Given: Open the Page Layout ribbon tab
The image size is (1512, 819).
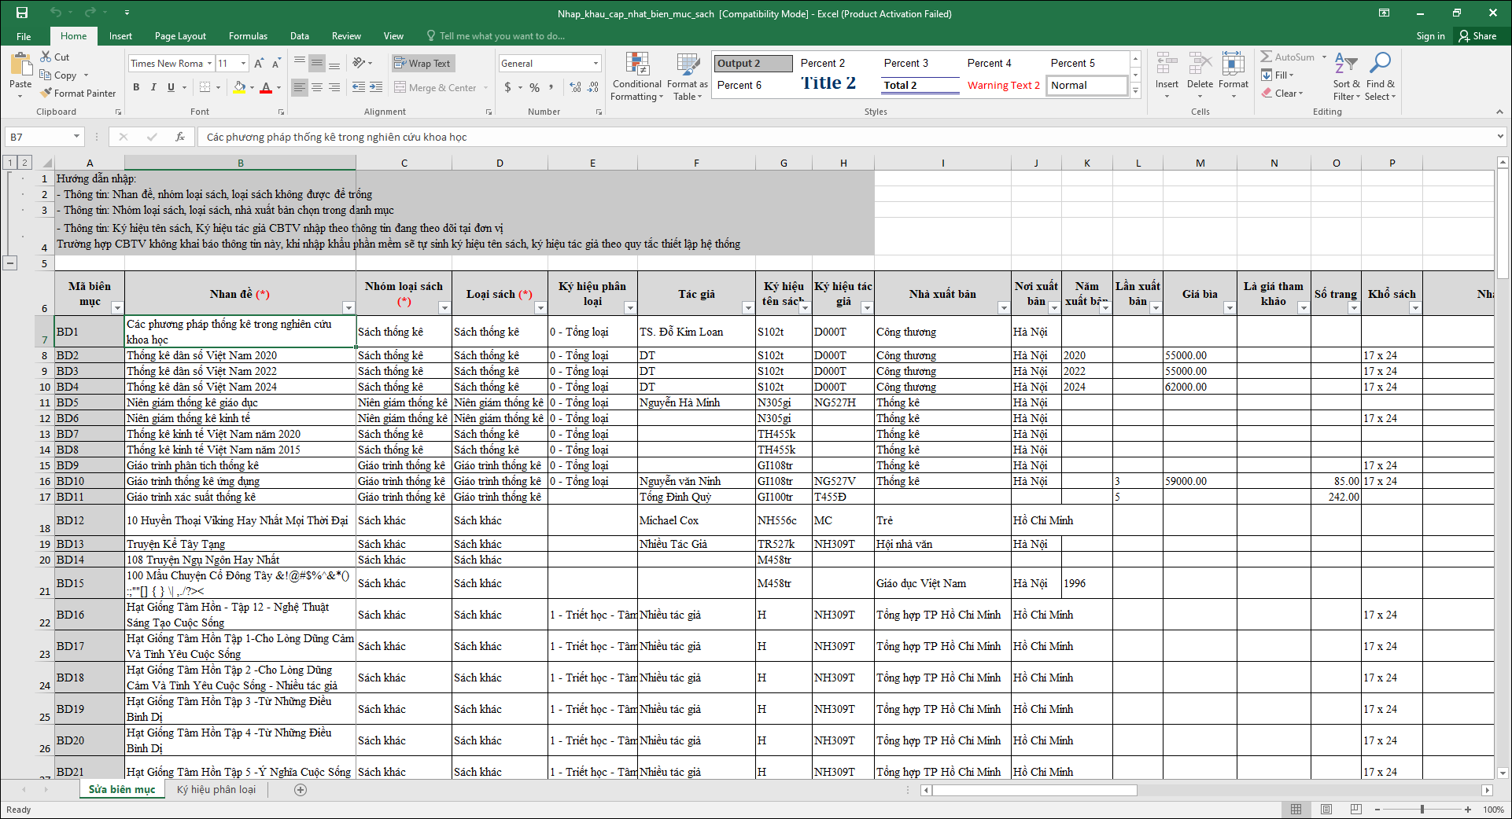Looking at the screenshot, I should pos(180,36).
